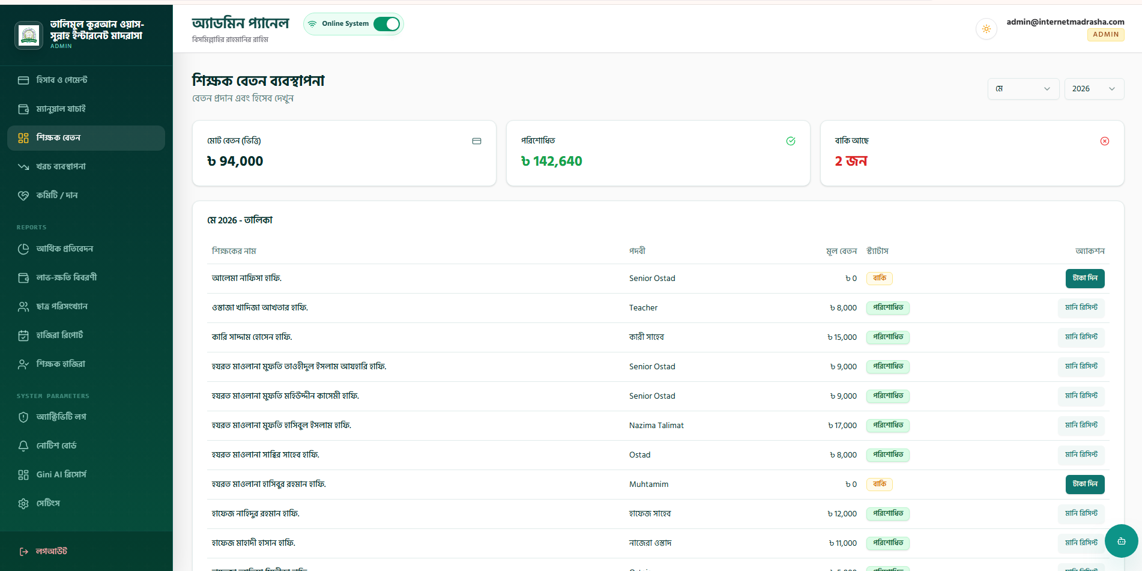Image resolution: width=1142 pixels, height=571 pixels.
Task: Click the আর্থিক প্রতিবেদন pie chart icon
Action: pos(23,249)
